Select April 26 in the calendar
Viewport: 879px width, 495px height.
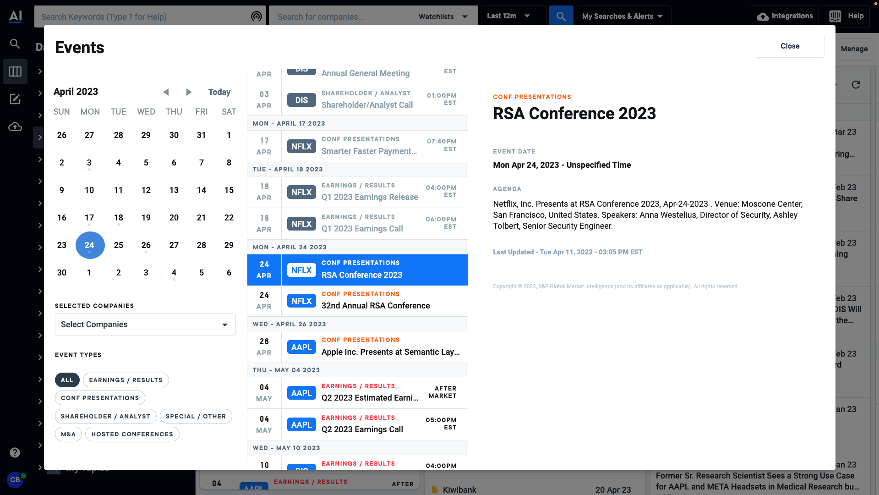[146, 245]
